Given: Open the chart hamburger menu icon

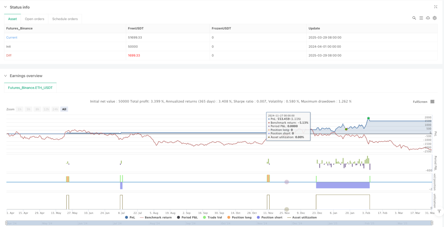Looking at the screenshot, I should click(x=432, y=102).
